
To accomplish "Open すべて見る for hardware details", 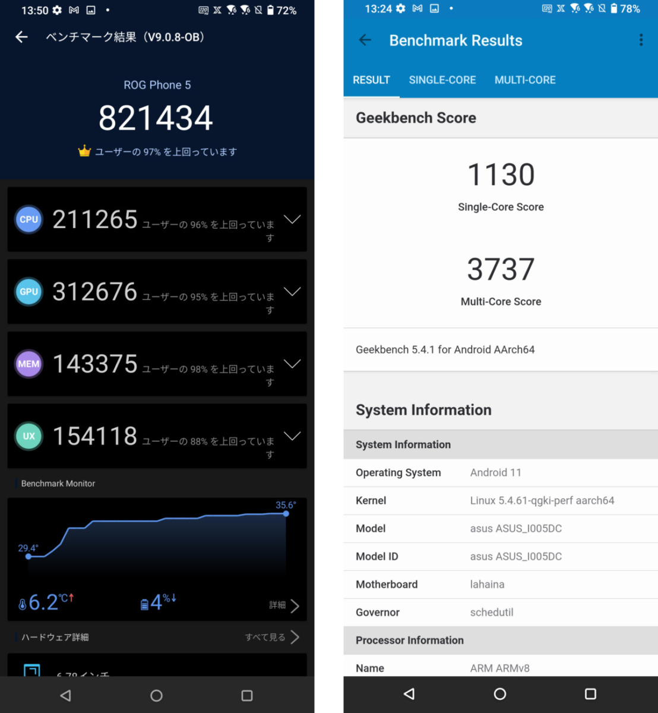I will tap(272, 637).
